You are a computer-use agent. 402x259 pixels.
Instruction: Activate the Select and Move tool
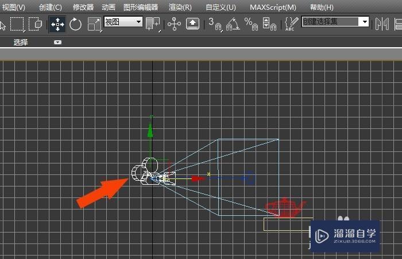pyautogui.click(x=57, y=24)
